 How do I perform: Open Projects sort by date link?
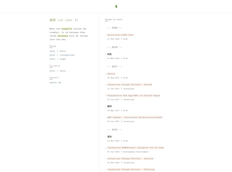pos(58,71)
